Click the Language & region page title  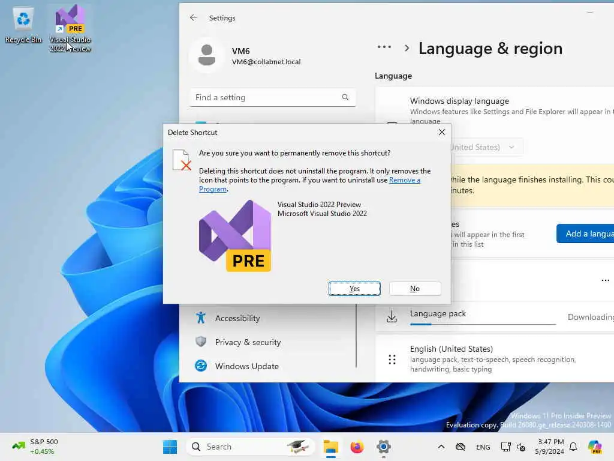[490, 48]
